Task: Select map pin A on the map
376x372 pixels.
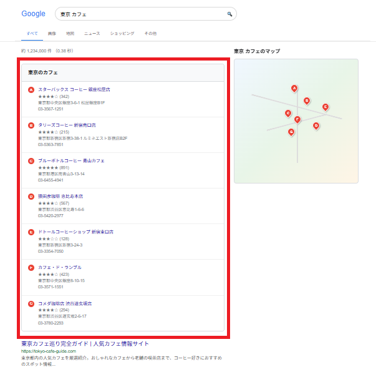Action: (294, 89)
